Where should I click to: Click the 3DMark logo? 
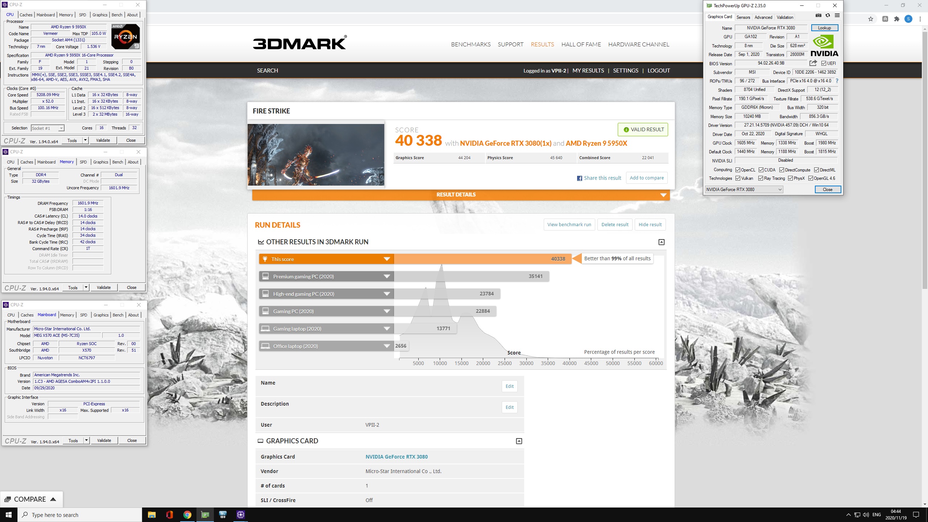(x=300, y=43)
